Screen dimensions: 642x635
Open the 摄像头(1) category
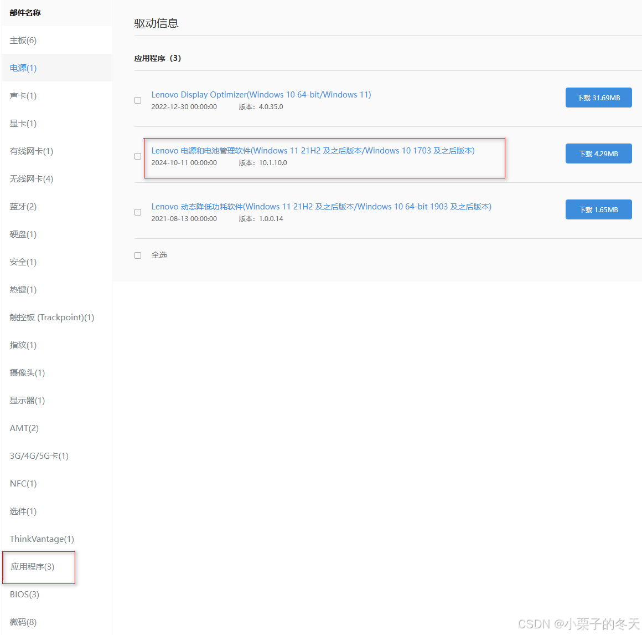pyautogui.click(x=28, y=373)
